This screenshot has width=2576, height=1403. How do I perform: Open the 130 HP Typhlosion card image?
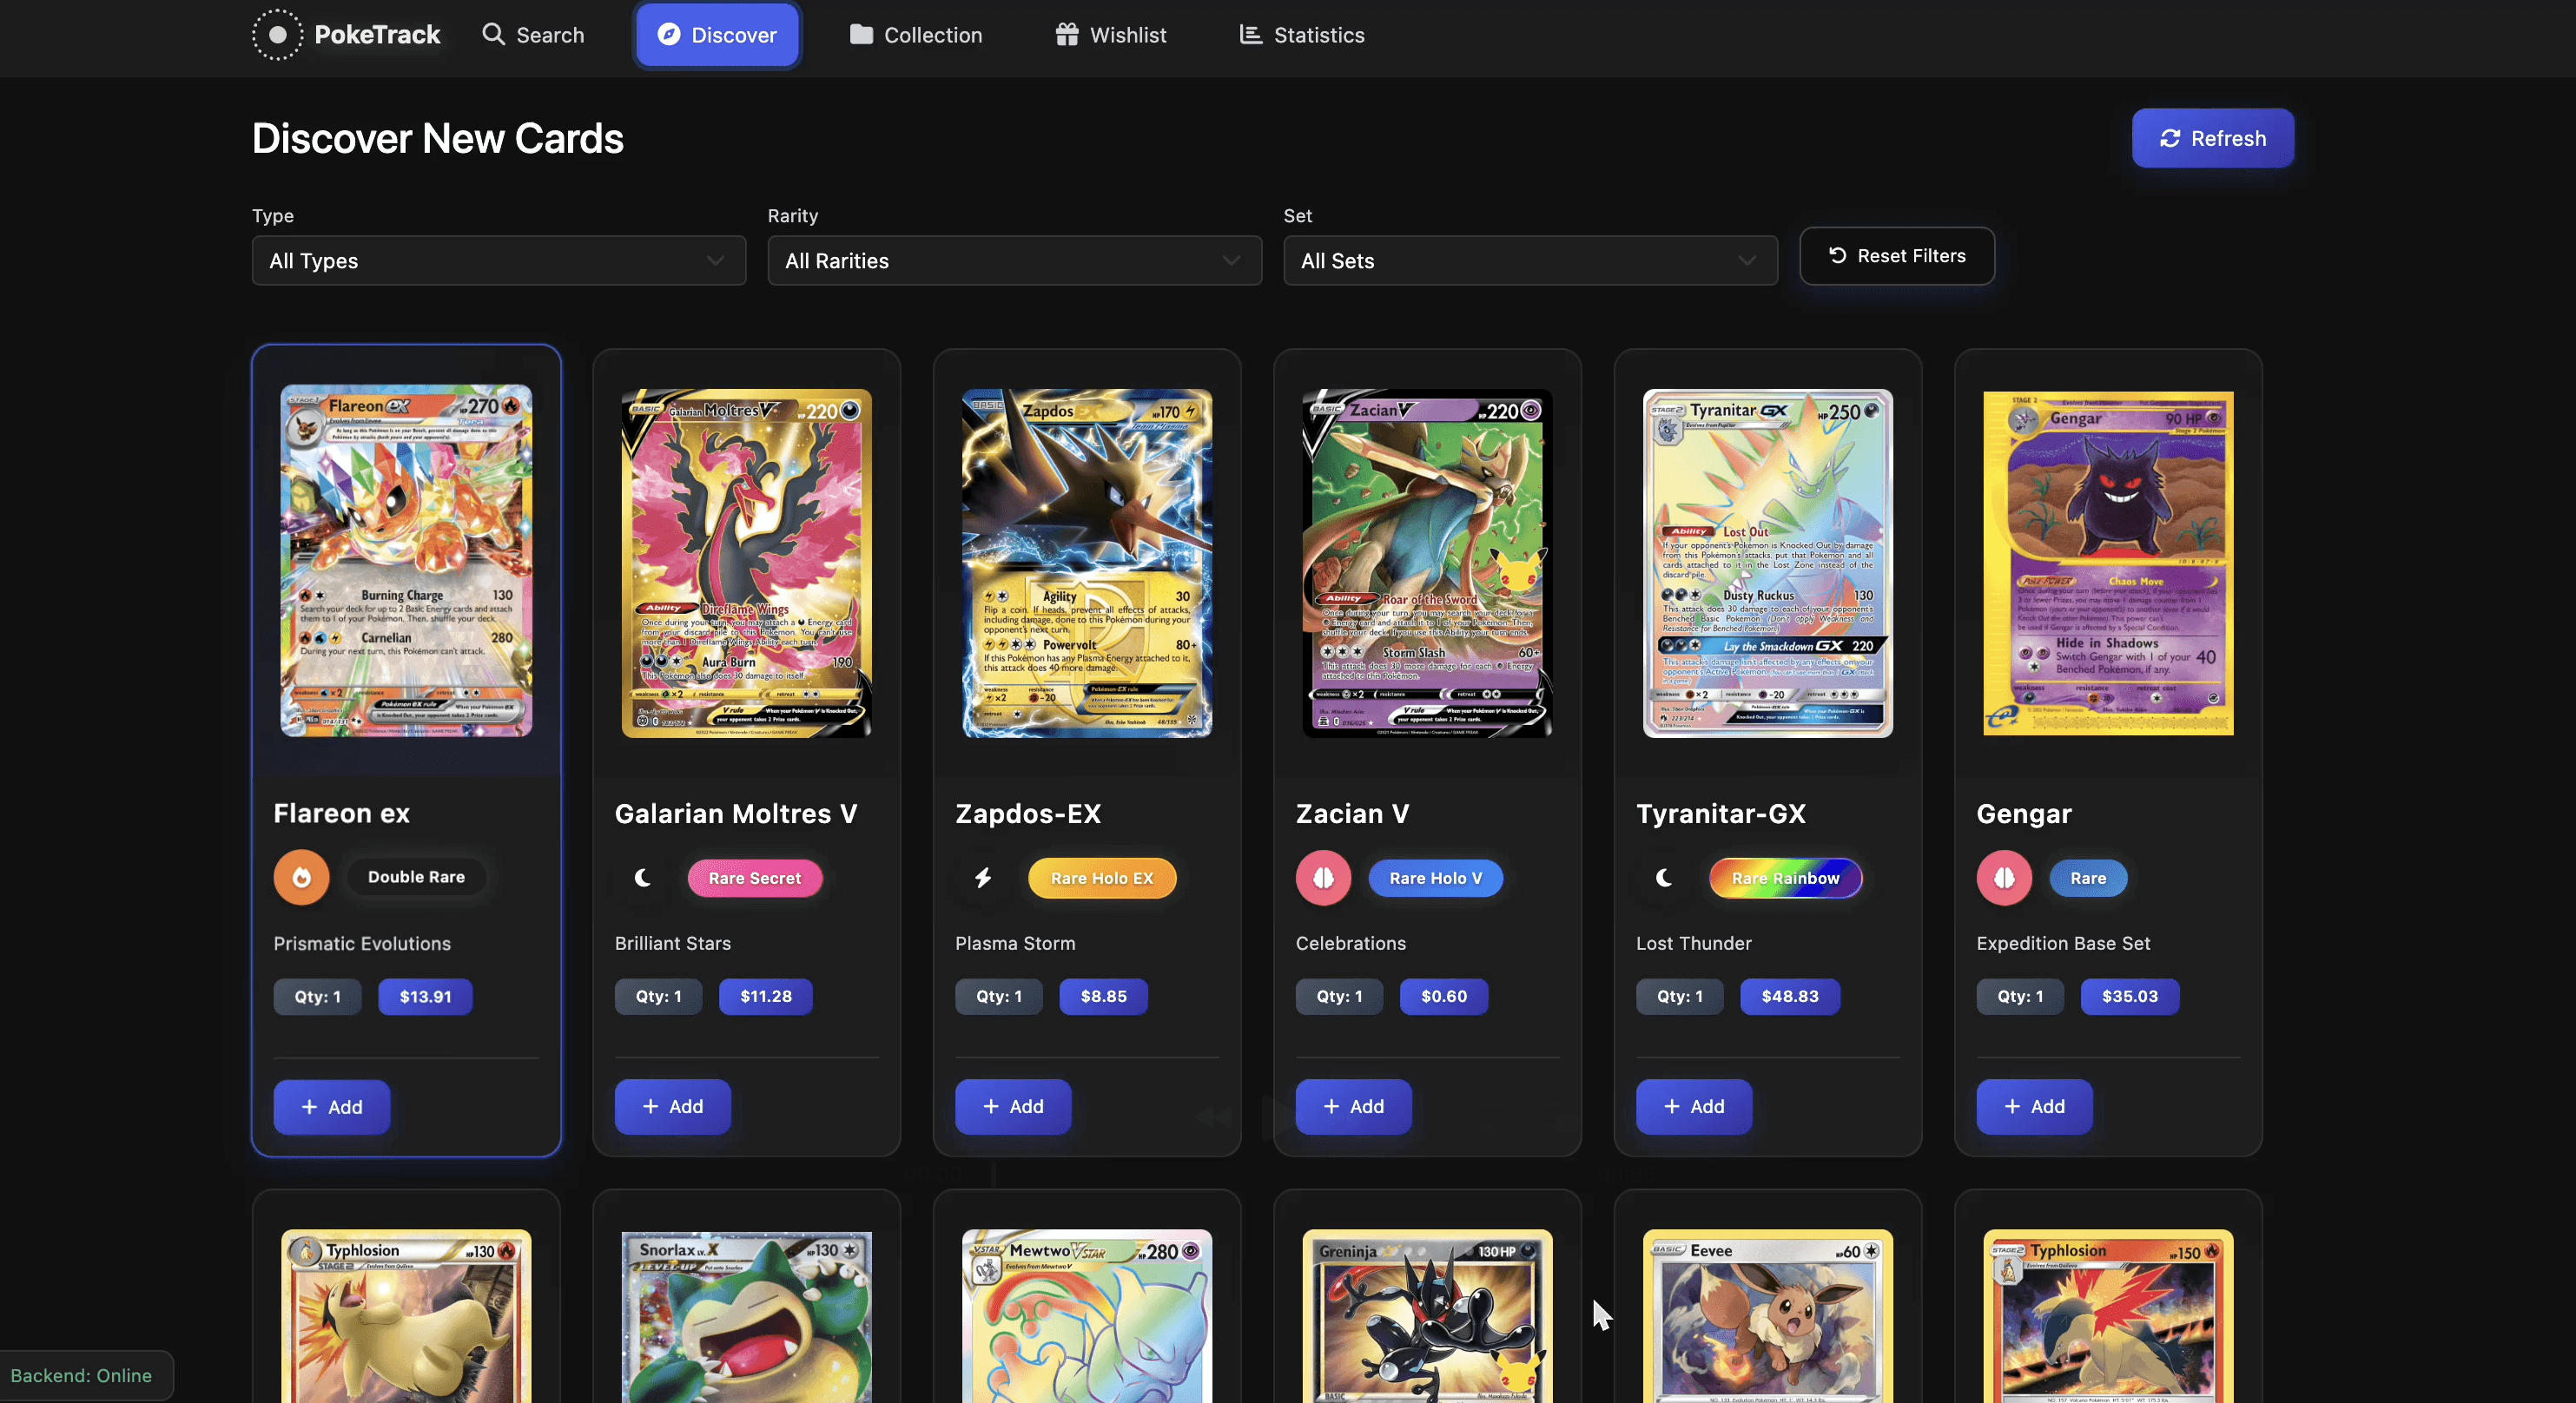click(x=406, y=1316)
